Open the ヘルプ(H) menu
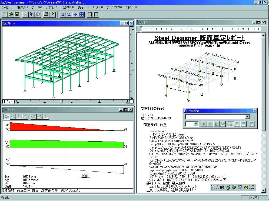The width and height of the screenshot is (269, 201). click(x=131, y=7)
